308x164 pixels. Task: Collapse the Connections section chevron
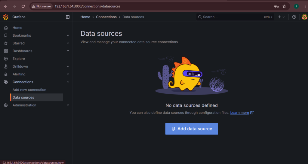68,82
